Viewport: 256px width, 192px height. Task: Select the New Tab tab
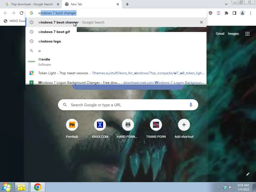click(91, 4)
